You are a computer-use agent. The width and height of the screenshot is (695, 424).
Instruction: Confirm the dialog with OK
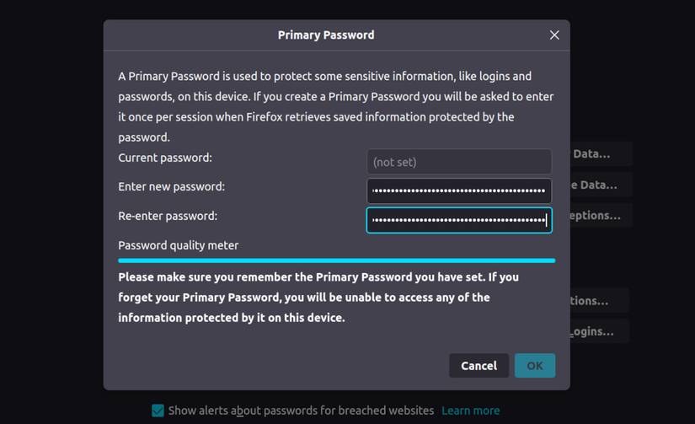pyautogui.click(x=535, y=365)
